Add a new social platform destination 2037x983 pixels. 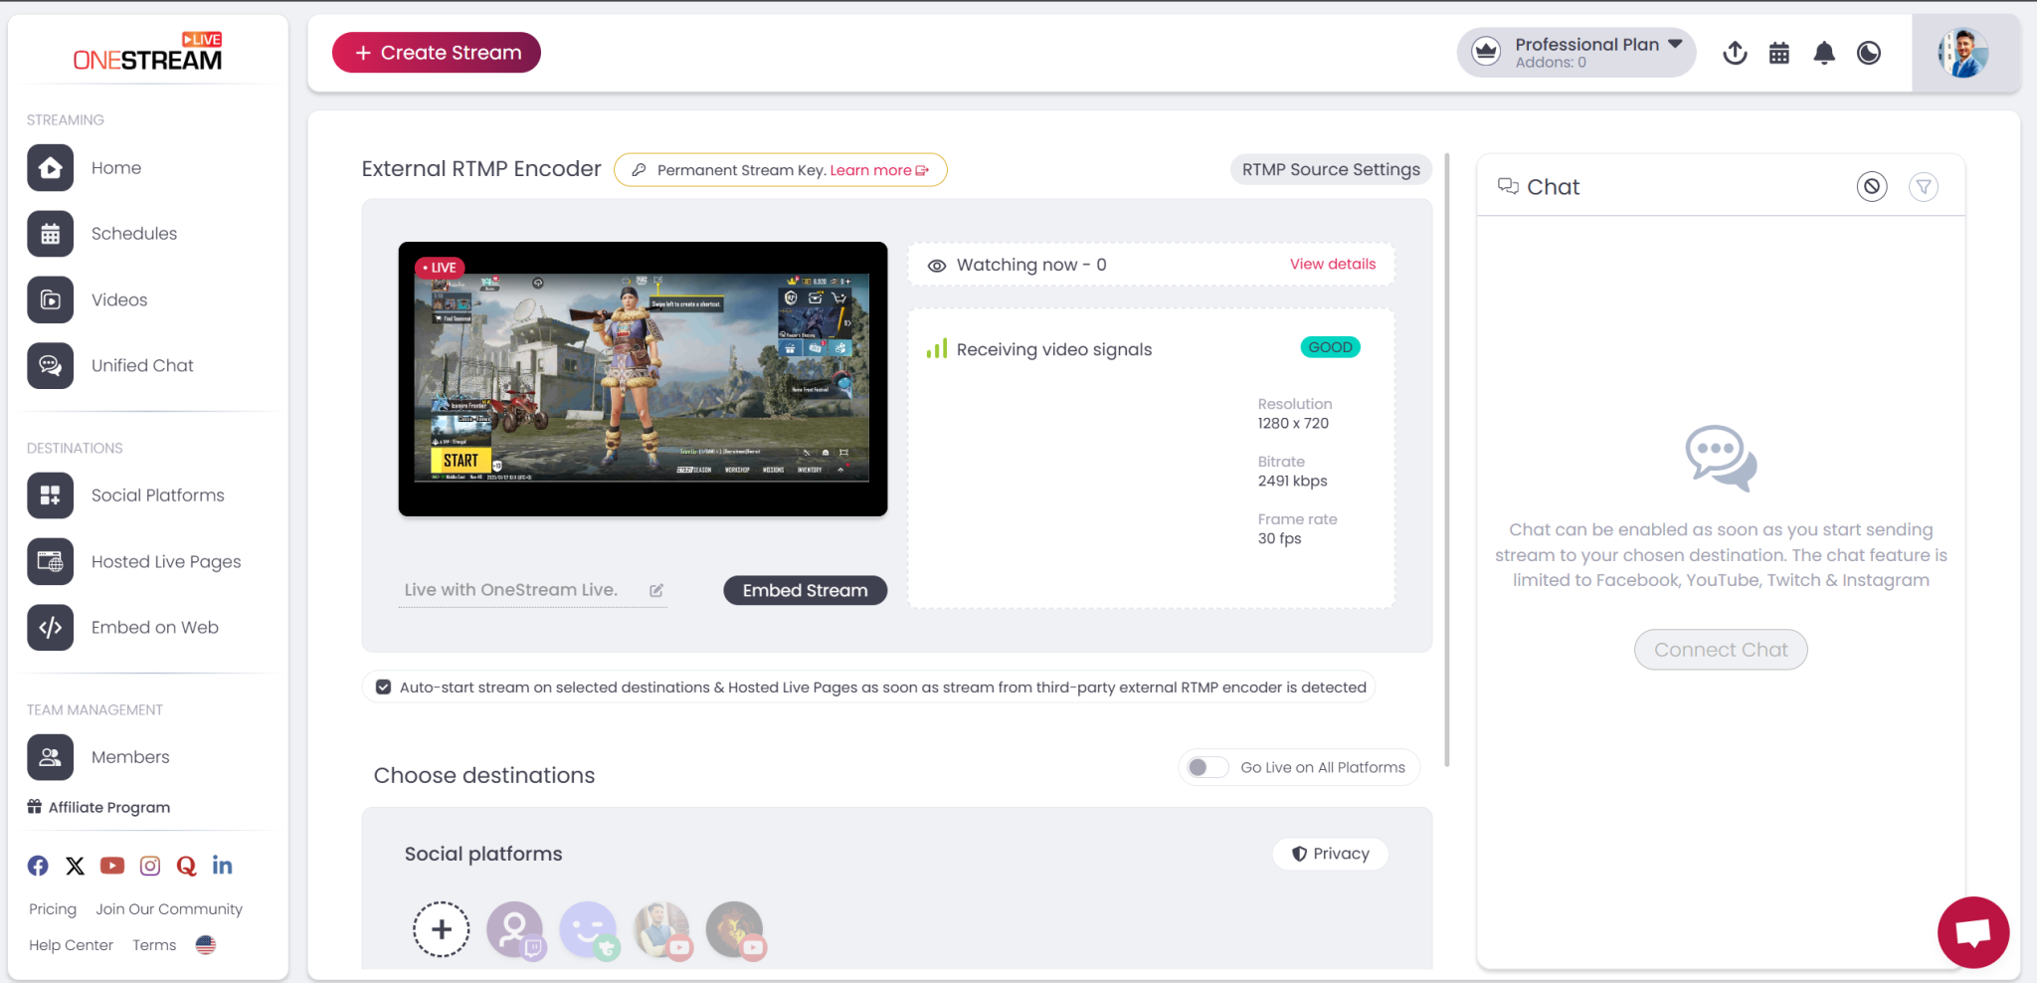pos(441,928)
